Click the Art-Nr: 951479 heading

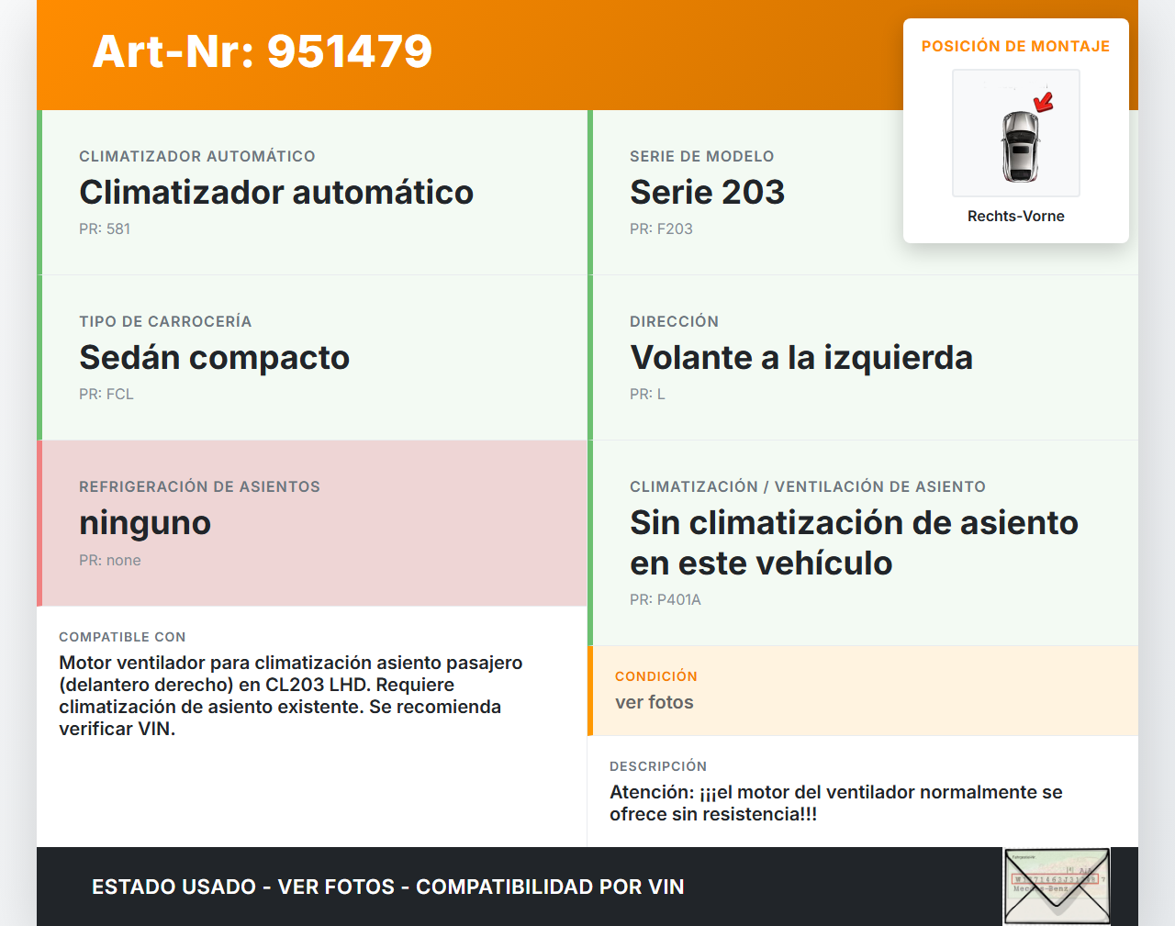(263, 51)
